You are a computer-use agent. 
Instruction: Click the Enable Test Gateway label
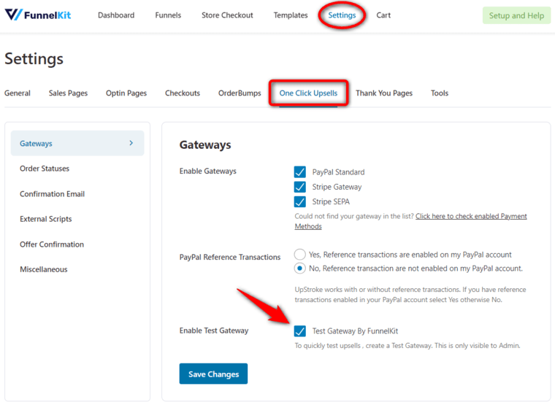click(x=214, y=331)
